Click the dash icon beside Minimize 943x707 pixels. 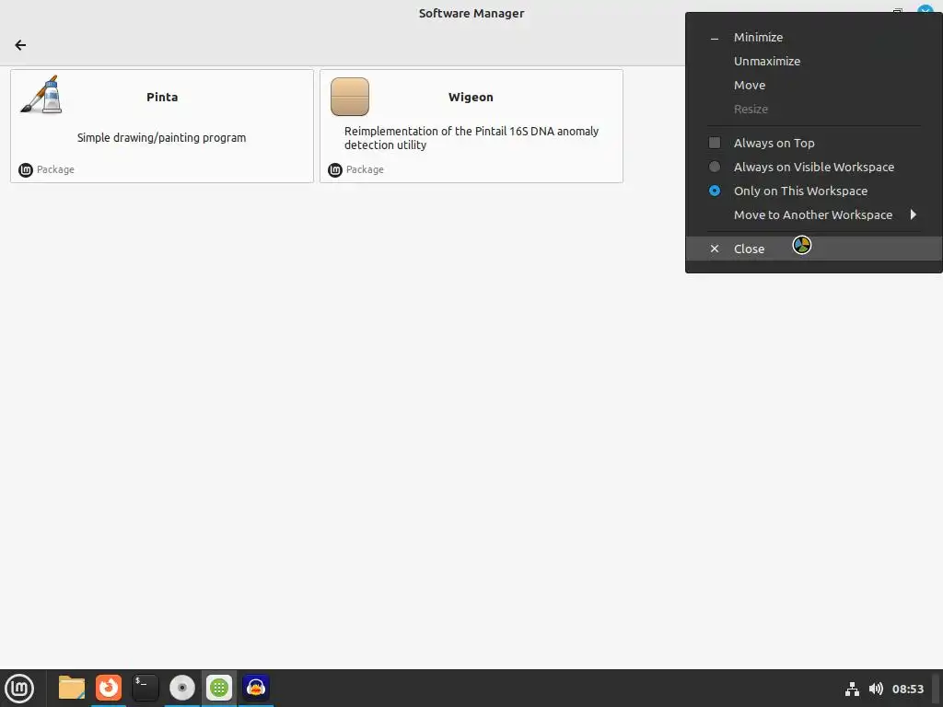(x=715, y=38)
